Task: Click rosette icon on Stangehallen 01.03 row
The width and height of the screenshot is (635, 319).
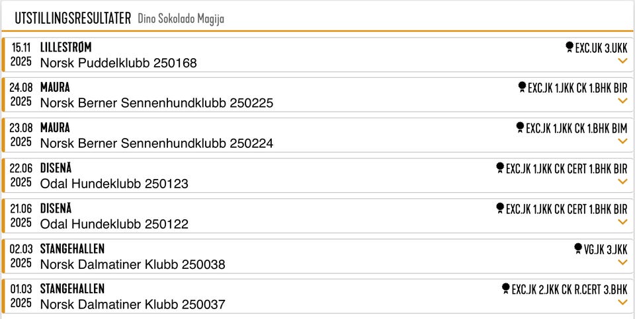Action: [x=505, y=289]
